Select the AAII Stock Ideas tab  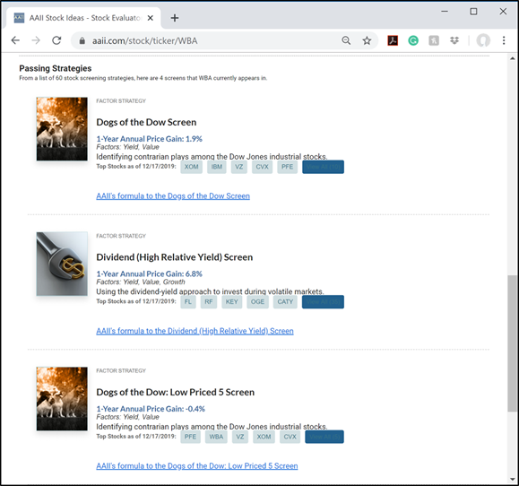[83, 18]
